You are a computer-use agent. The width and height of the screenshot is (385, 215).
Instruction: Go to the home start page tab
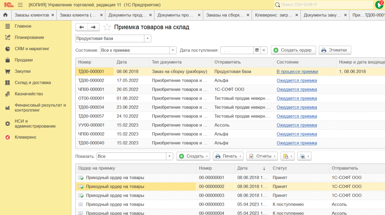pyautogui.click(x=5, y=15)
